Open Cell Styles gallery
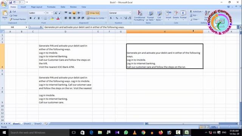The image size is (242, 136). click(x=159, y=15)
